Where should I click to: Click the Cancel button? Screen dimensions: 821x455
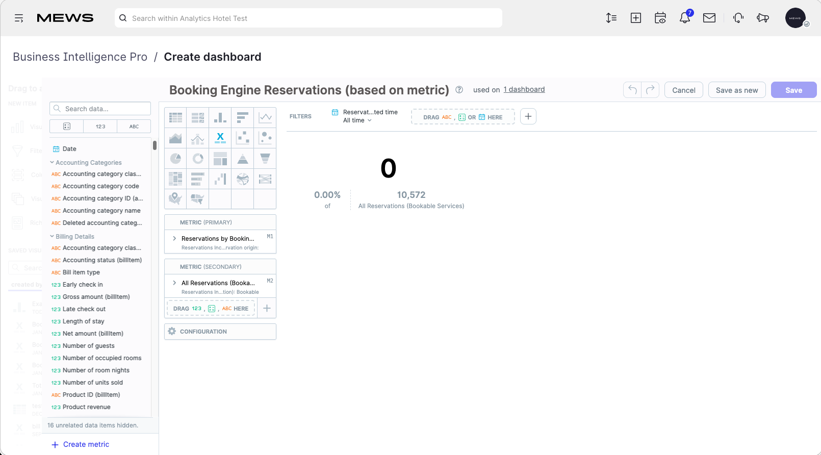[x=684, y=90]
